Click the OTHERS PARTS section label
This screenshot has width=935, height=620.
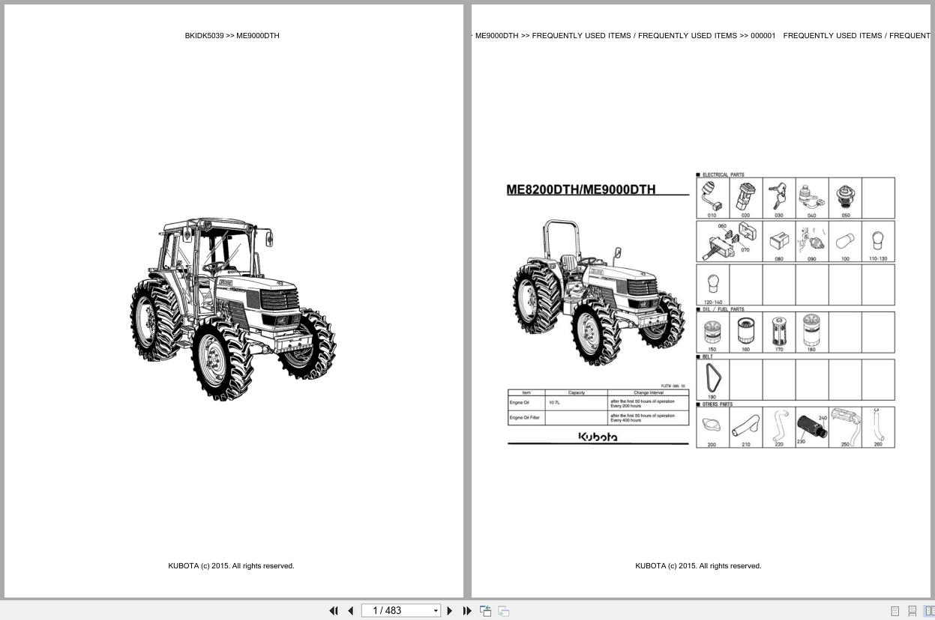tap(718, 404)
